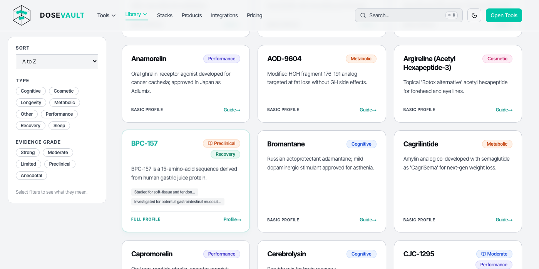Toggle the Performance type filter in the sidebar

tap(59, 114)
